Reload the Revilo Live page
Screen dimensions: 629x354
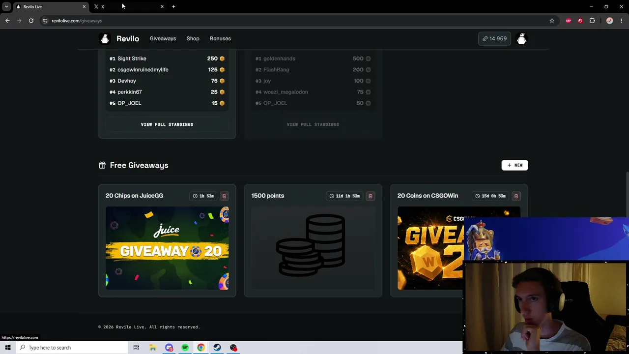[x=31, y=21]
